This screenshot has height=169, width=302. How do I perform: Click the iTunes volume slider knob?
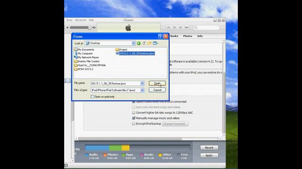tap(90, 28)
